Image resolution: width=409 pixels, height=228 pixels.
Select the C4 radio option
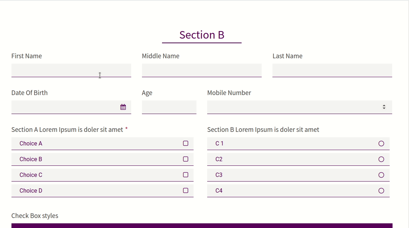click(x=381, y=190)
